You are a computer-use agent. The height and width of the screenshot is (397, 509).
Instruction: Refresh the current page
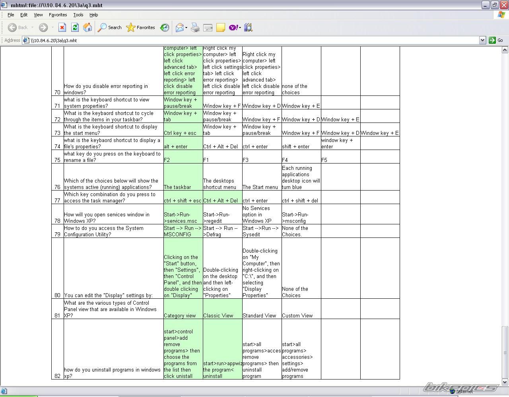click(75, 27)
